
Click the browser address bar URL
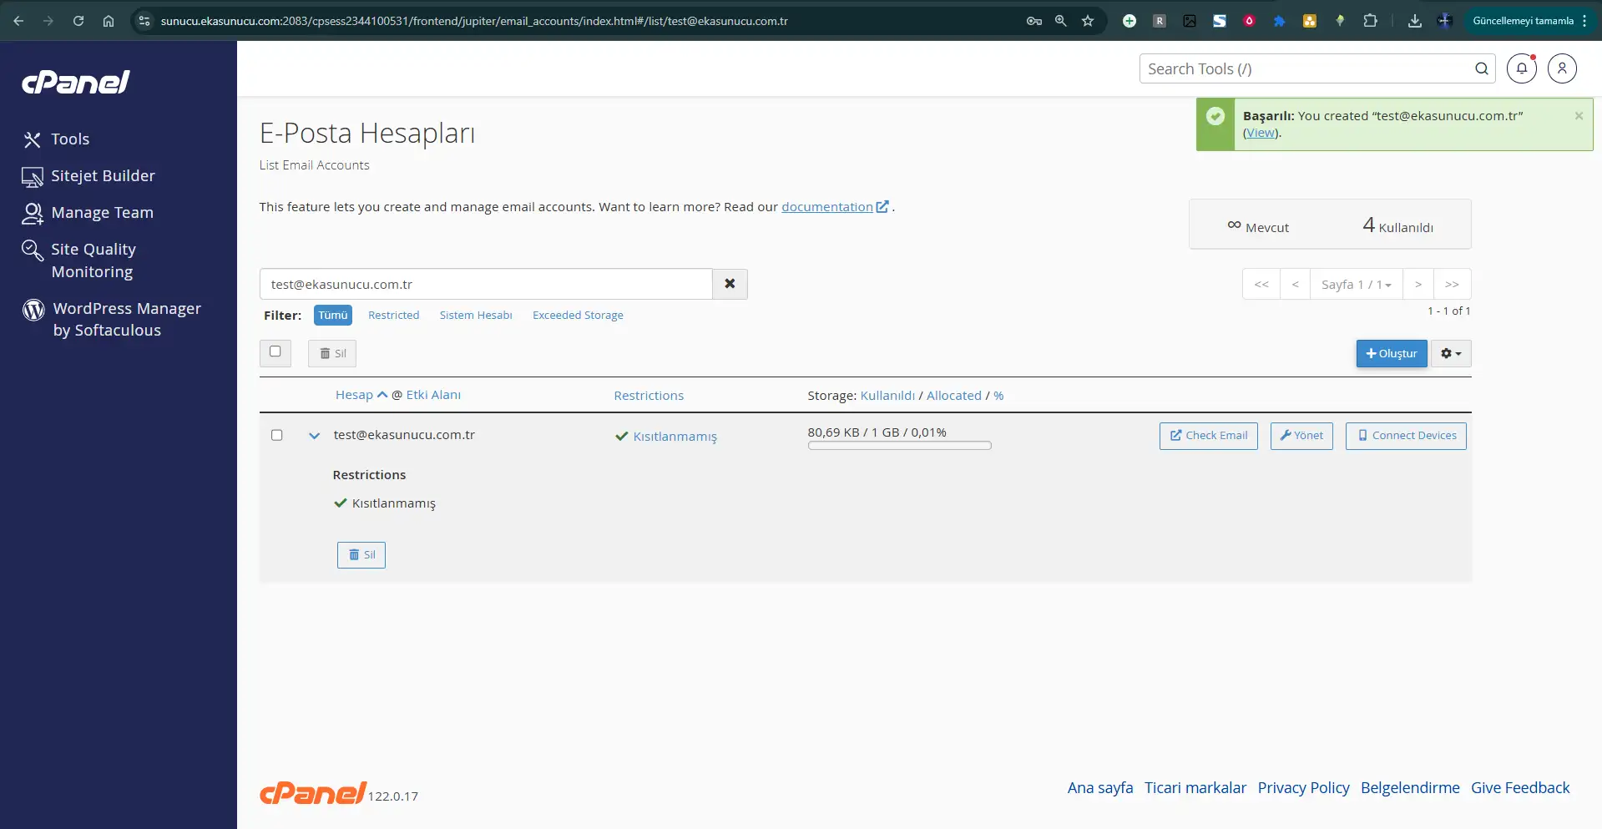coord(474,21)
